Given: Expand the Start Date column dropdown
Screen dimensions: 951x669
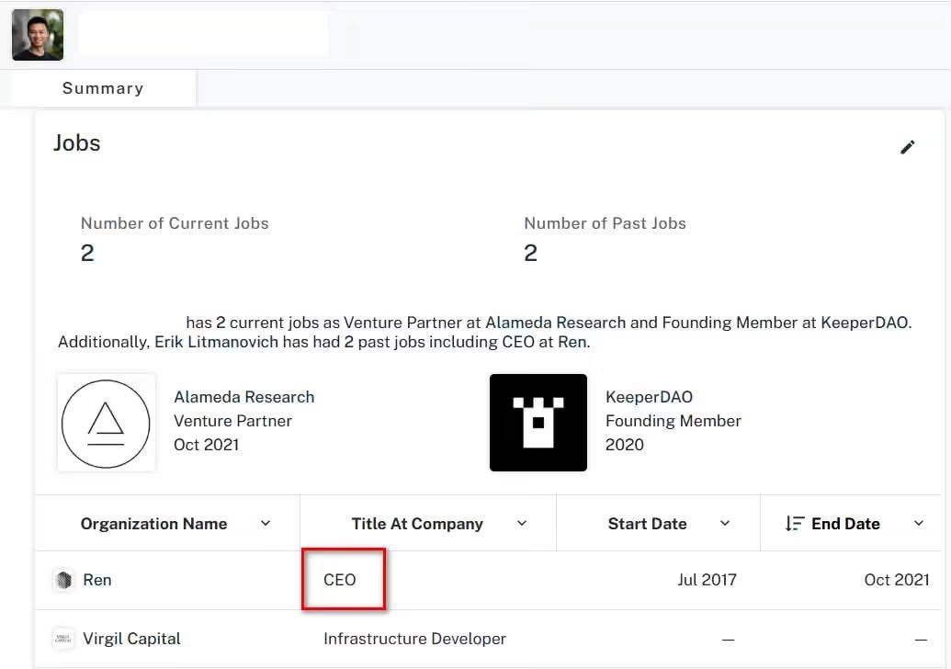Looking at the screenshot, I should [725, 524].
